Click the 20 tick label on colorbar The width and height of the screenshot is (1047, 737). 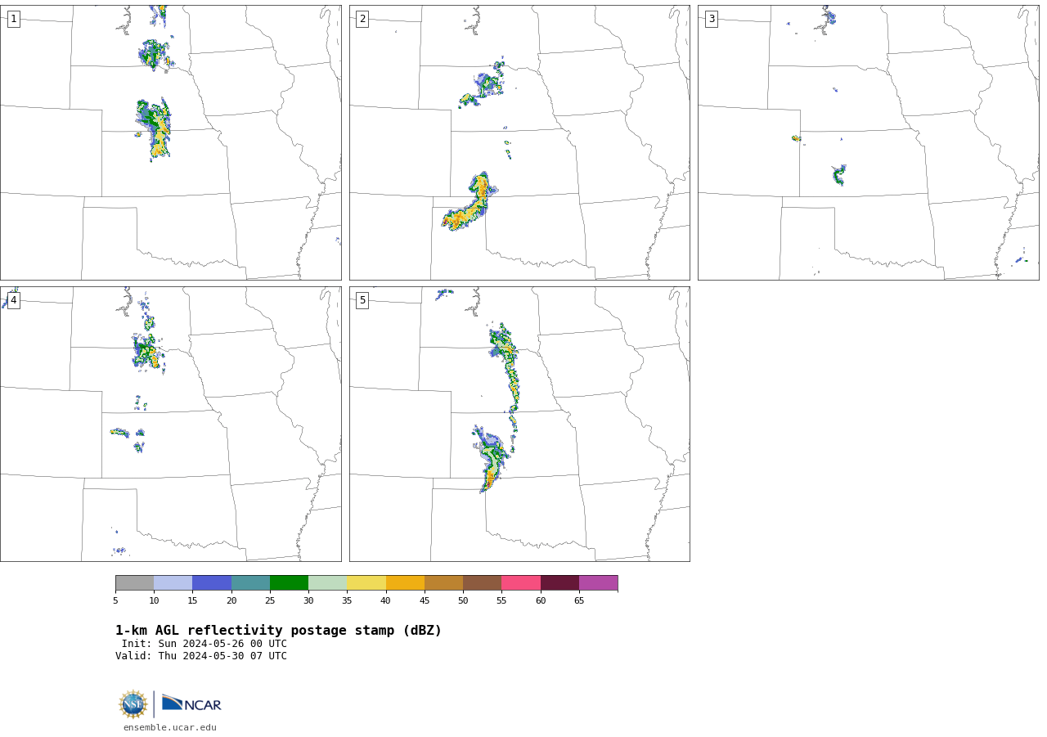click(x=231, y=601)
